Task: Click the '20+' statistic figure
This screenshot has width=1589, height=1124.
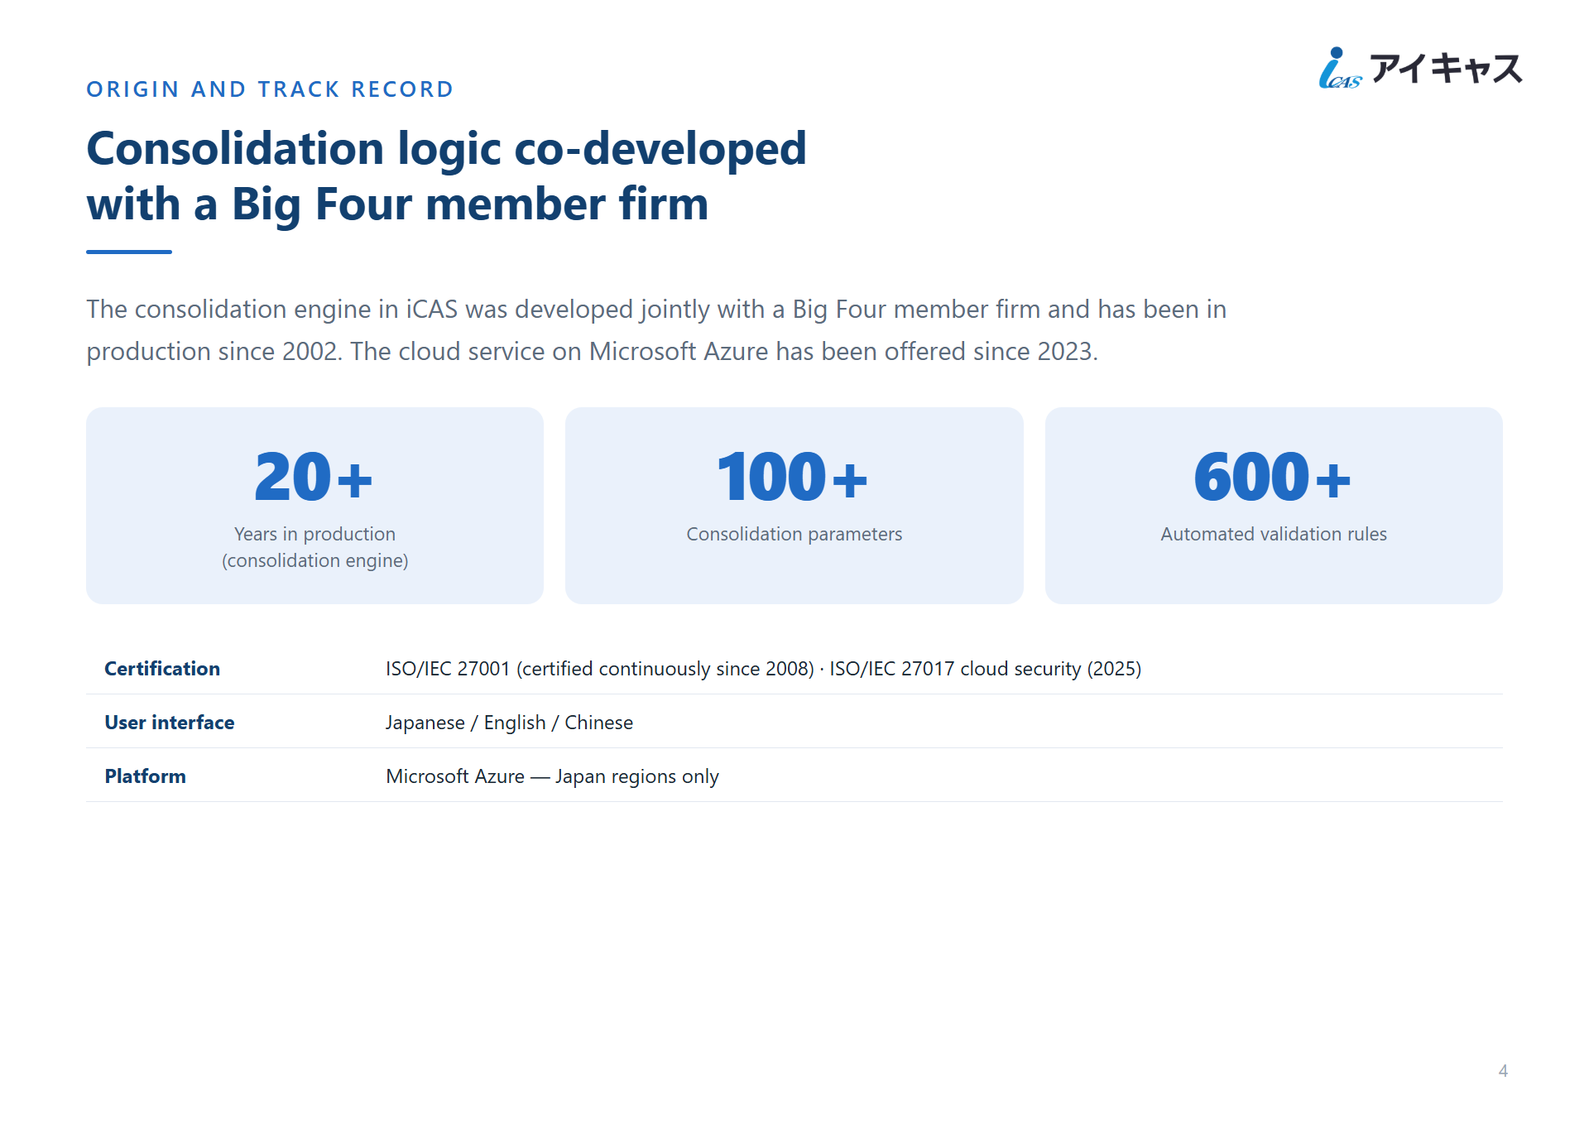Action: pos(314,478)
